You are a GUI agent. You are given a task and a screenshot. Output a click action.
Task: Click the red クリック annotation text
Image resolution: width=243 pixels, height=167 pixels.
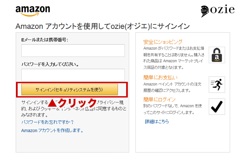point(73,103)
